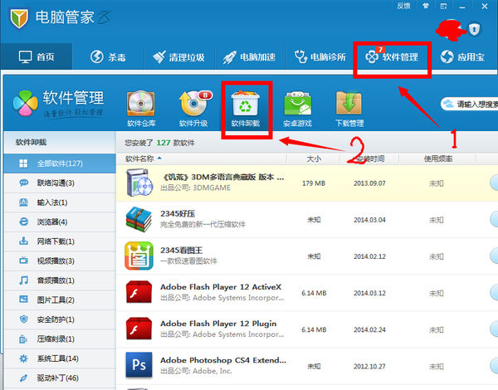Click the skin shirt icon in title bar
This screenshot has height=390, width=498.
point(426,6)
